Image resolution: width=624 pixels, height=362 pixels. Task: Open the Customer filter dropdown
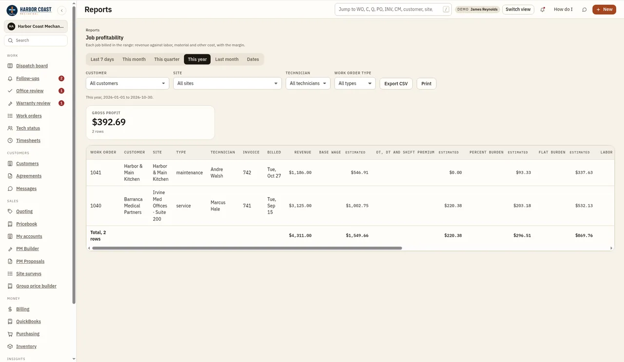pyautogui.click(x=127, y=83)
